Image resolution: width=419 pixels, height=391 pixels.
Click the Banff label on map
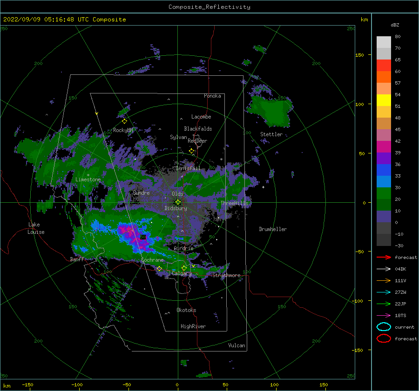tap(77, 259)
